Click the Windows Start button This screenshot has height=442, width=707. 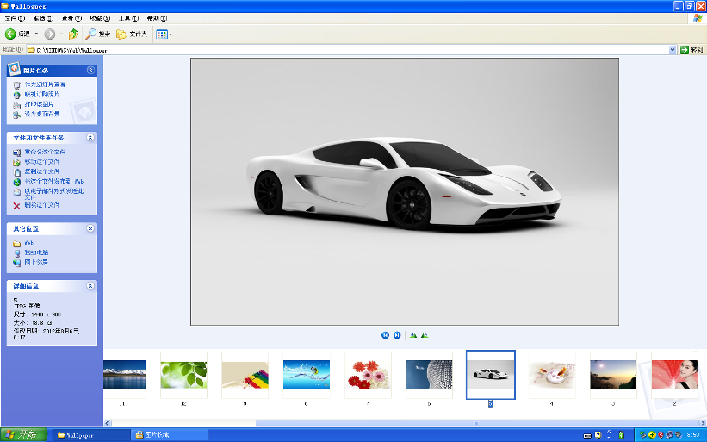pos(24,434)
